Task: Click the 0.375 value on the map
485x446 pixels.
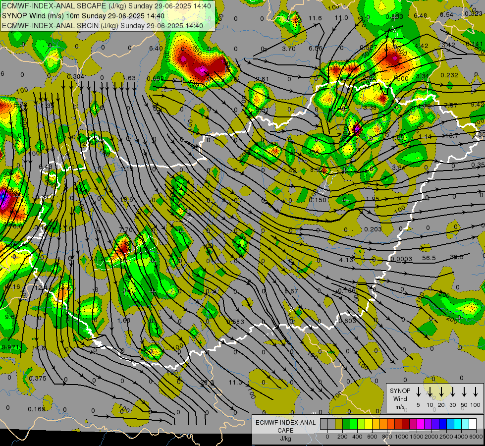Action: [38, 378]
